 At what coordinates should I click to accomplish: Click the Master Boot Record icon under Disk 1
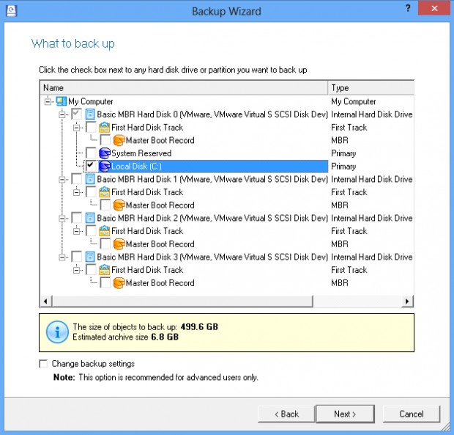click(x=119, y=205)
